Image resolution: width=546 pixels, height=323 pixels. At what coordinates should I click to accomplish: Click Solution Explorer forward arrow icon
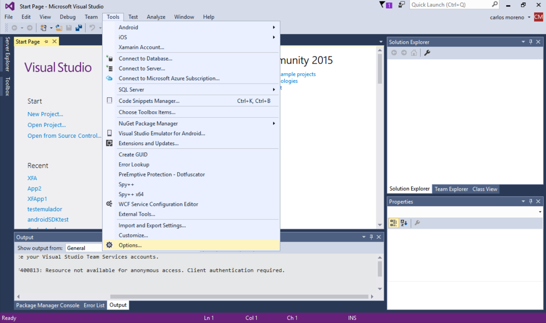(404, 53)
